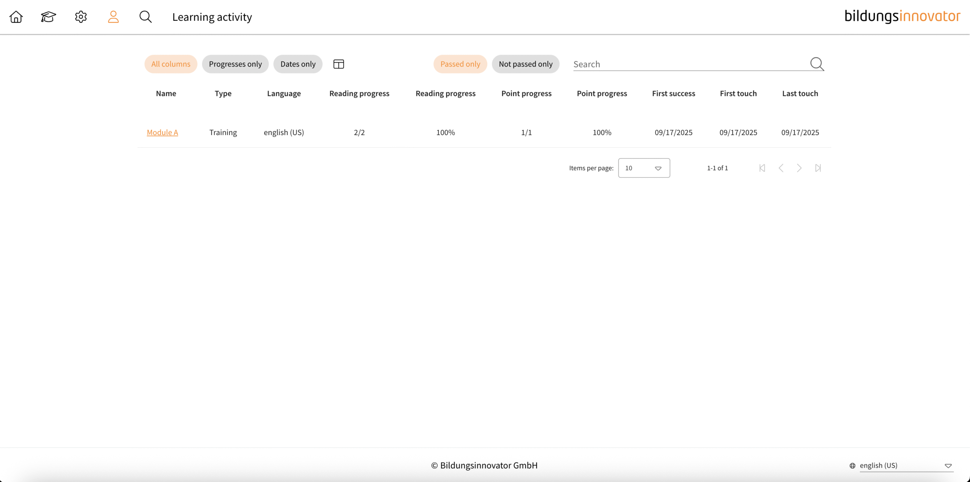Expand the items per page dropdown
This screenshot has height=482, width=970.
(x=644, y=168)
